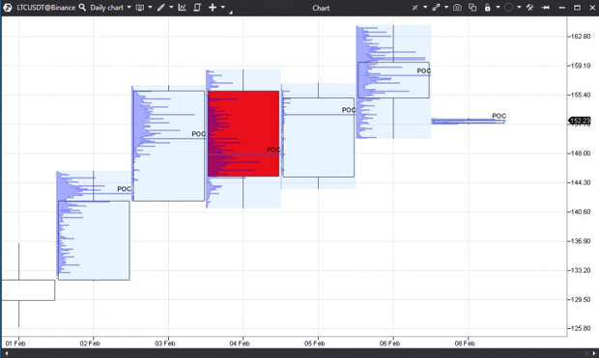The height and width of the screenshot is (358, 599).
Task: Click the Chart window title
Action: pyautogui.click(x=321, y=8)
